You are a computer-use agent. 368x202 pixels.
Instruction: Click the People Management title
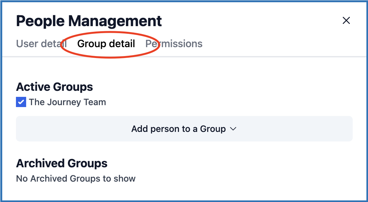tap(89, 21)
